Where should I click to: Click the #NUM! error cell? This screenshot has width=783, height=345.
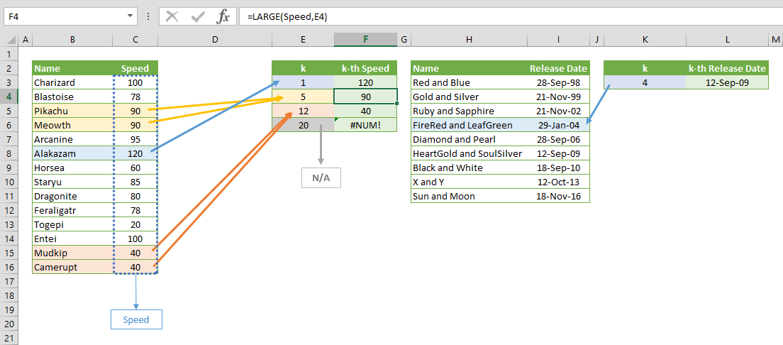point(366,125)
